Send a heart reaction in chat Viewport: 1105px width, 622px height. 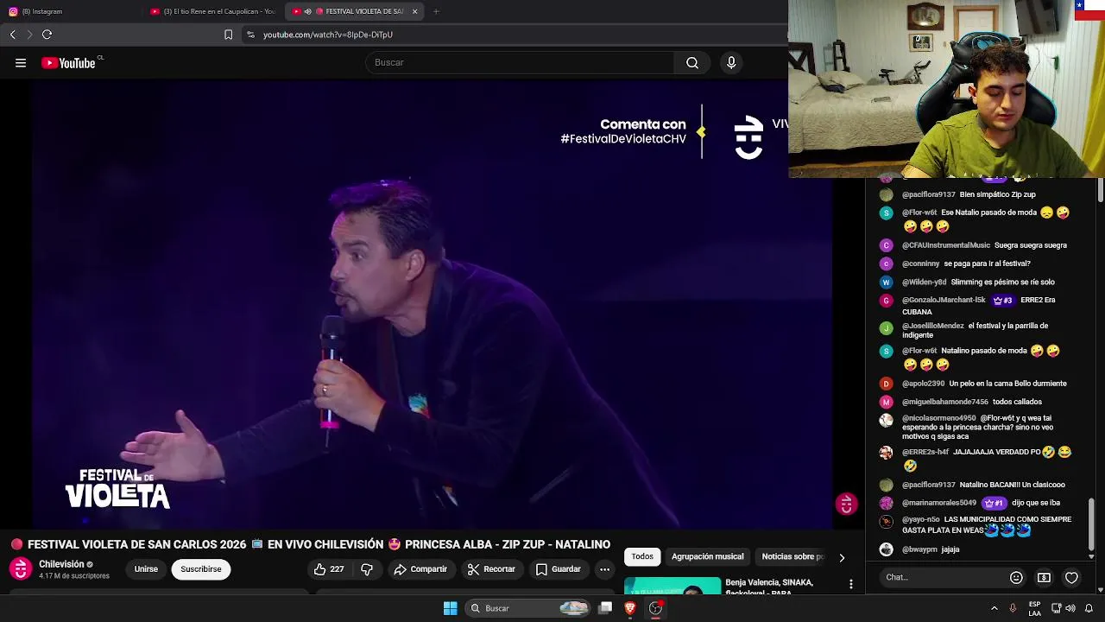point(1071,578)
